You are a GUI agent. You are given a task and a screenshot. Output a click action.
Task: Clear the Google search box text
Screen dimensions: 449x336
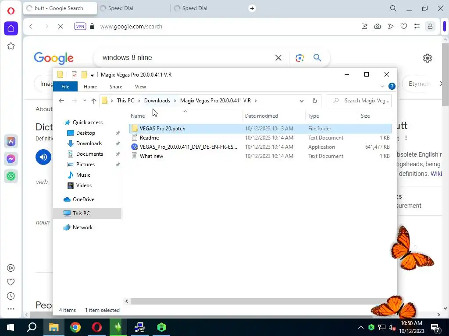click(x=278, y=58)
